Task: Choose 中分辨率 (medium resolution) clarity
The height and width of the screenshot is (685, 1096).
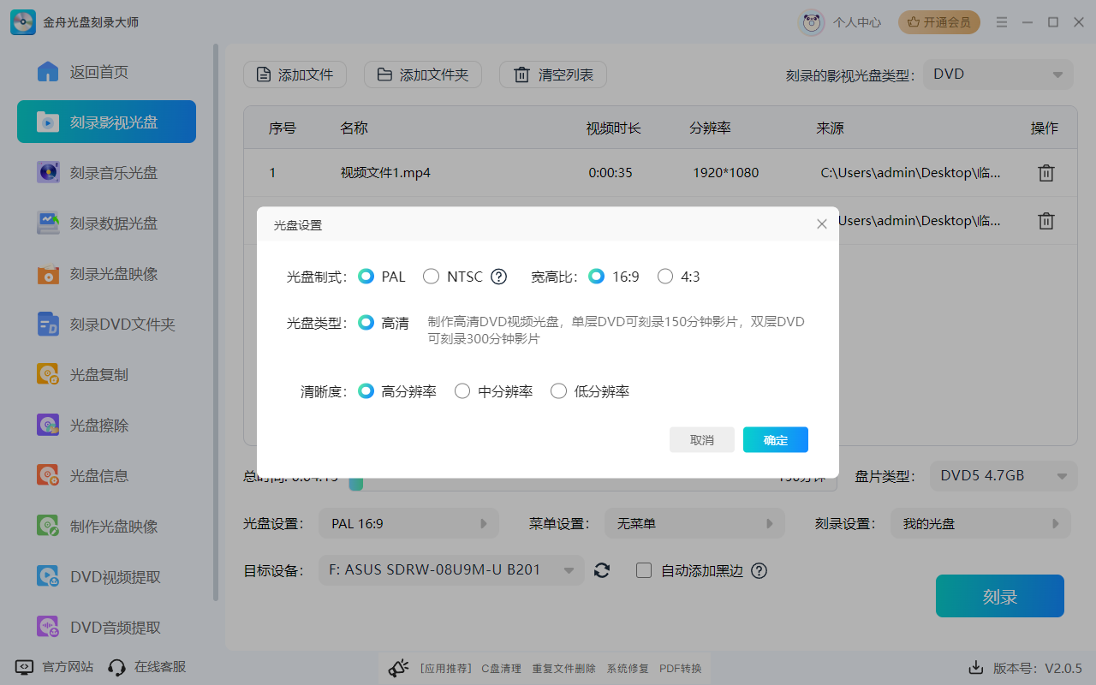Action: pos(462,390)
